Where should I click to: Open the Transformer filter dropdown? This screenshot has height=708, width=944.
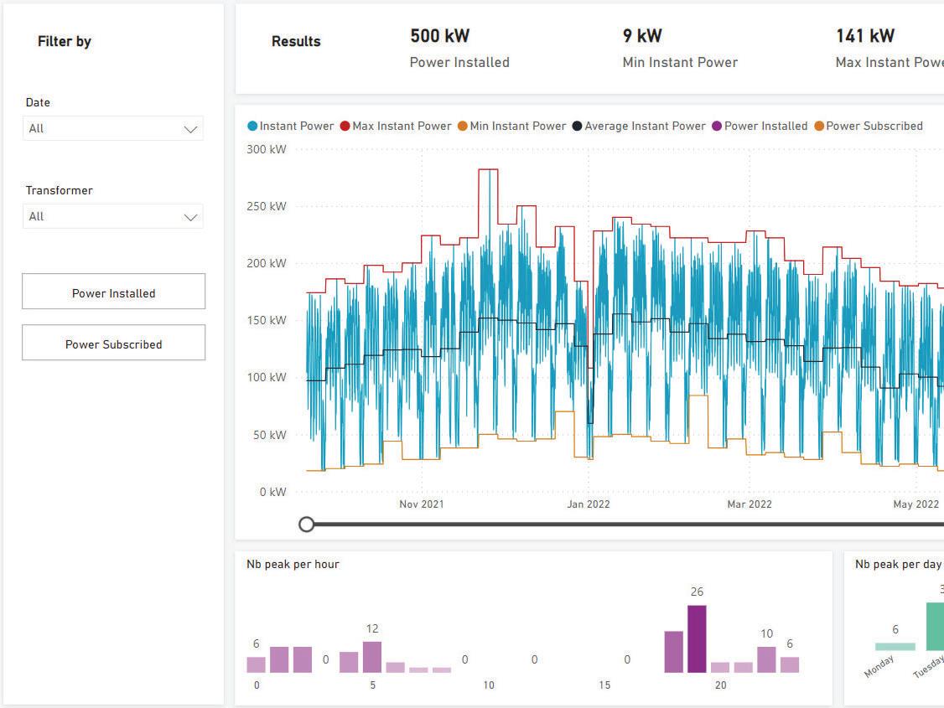click(112, 216)
